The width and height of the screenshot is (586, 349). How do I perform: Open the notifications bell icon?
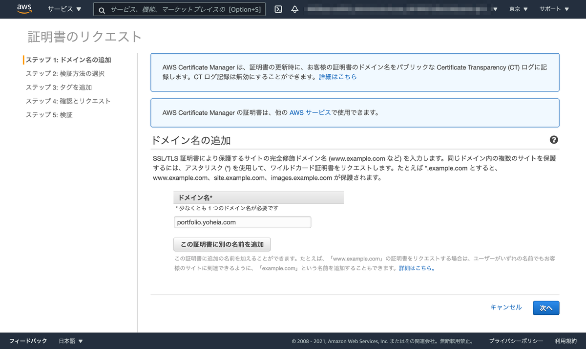point(294,9)
